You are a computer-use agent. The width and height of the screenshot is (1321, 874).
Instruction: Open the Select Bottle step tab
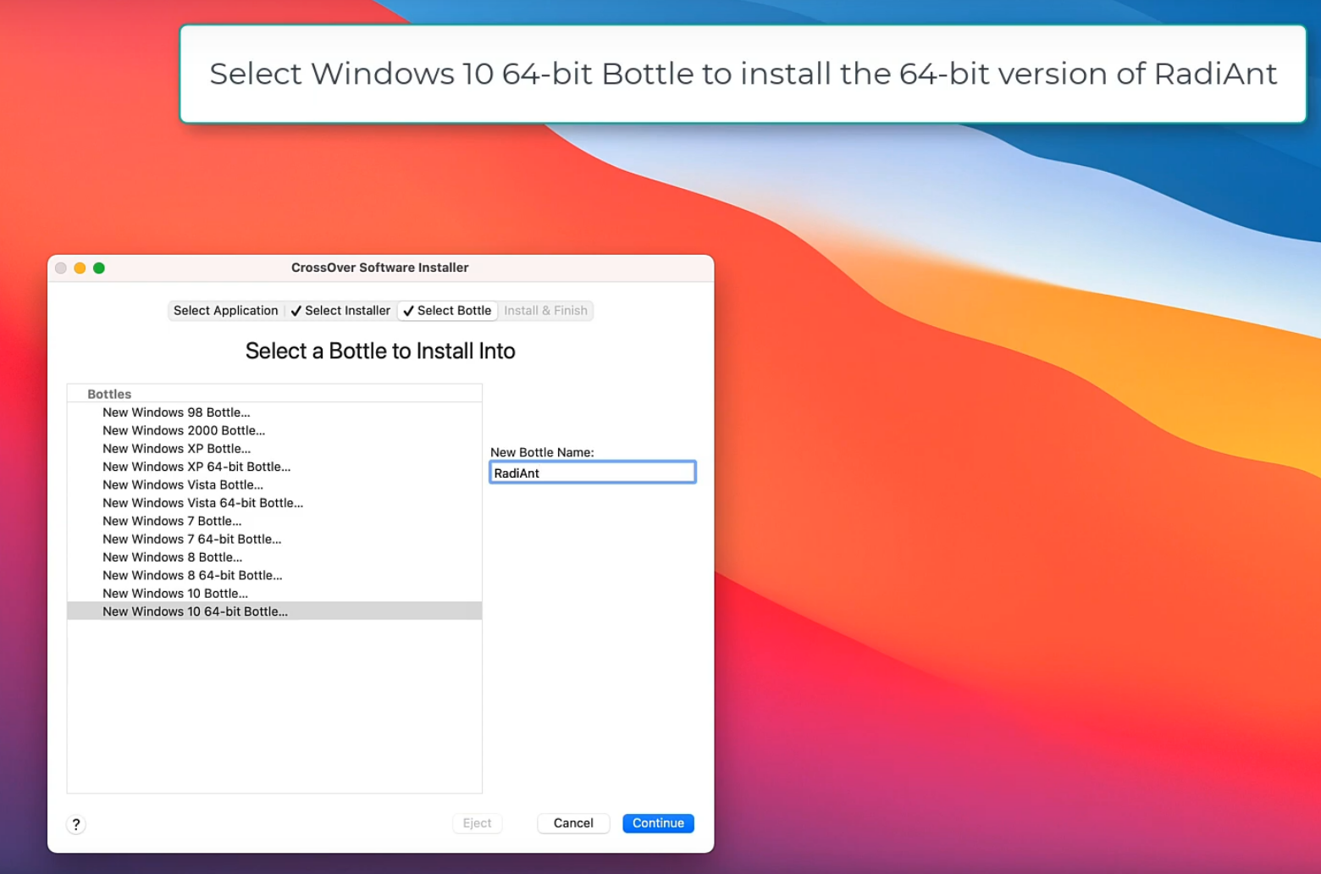tap(447, 311)
